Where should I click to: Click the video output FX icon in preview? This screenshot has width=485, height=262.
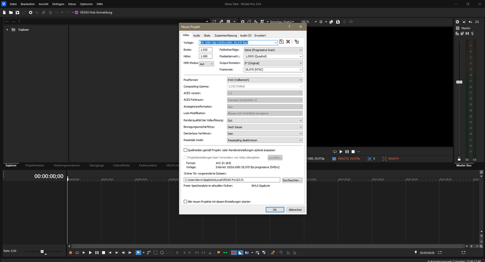coord(256,21)
